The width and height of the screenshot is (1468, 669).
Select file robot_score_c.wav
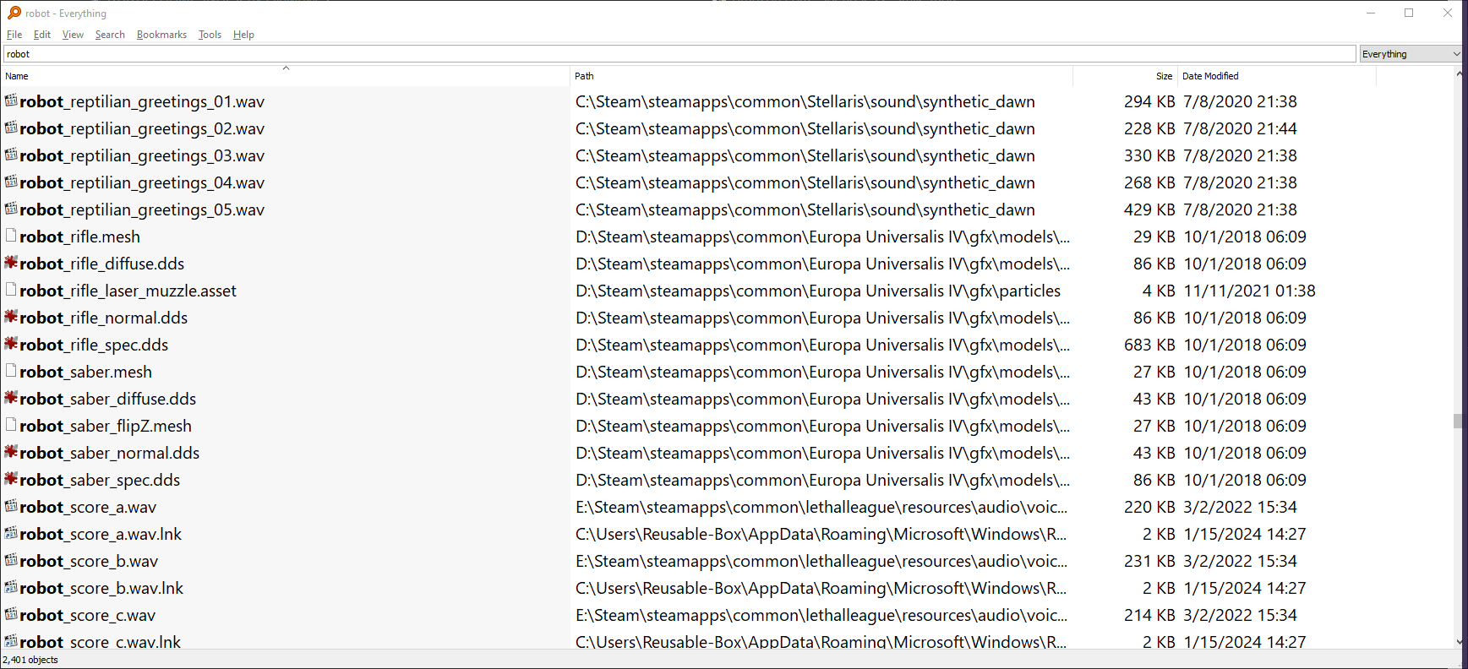click(x=88, y=615)
